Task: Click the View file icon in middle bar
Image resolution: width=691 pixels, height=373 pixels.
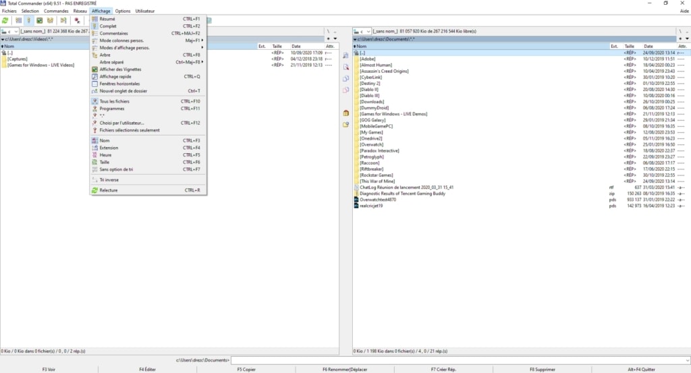Action: (x=346, y=55)
